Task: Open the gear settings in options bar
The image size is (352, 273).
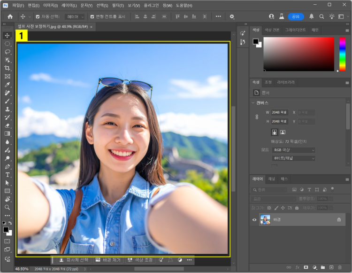Action: click(232, 16)
